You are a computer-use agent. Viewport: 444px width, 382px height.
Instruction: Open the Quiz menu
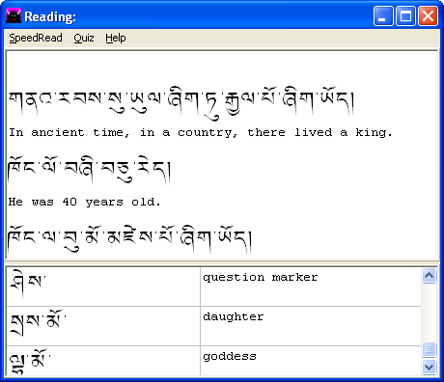tap(84, 38)
